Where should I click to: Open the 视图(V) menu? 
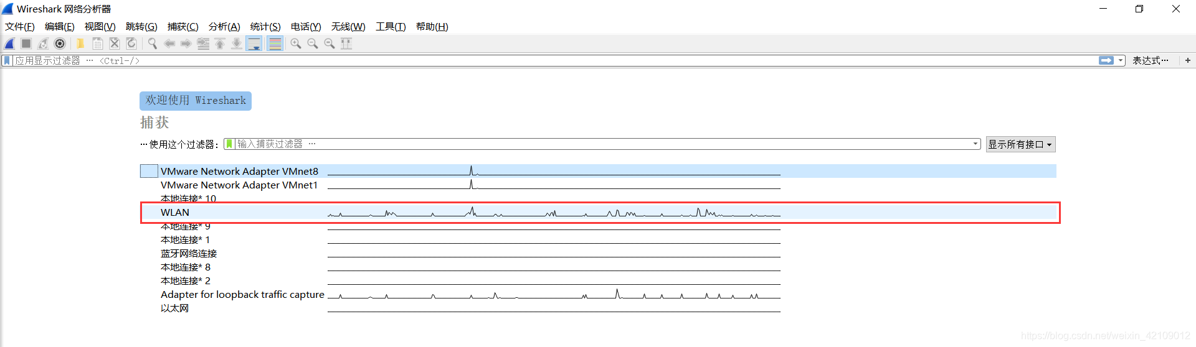pos(100,26)
